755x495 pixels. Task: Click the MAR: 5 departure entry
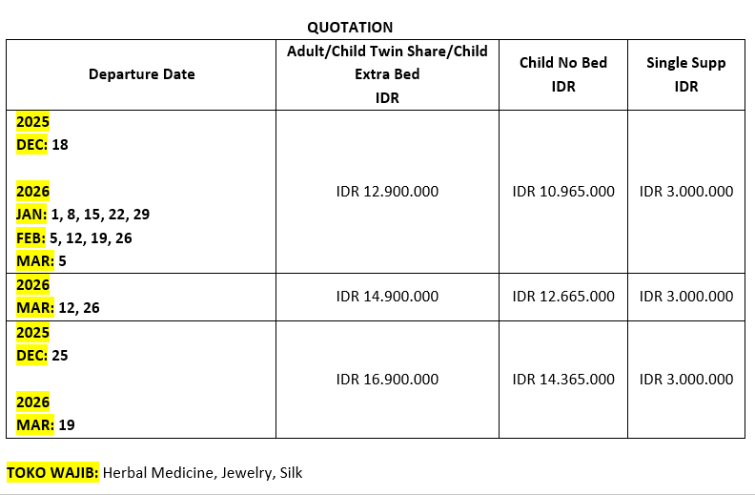[x=42, y=260]
